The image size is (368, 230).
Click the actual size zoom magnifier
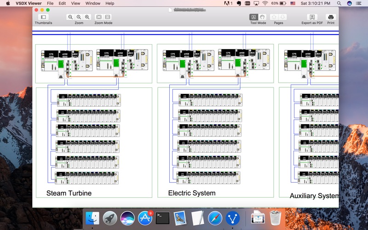[x=79, y=17]
